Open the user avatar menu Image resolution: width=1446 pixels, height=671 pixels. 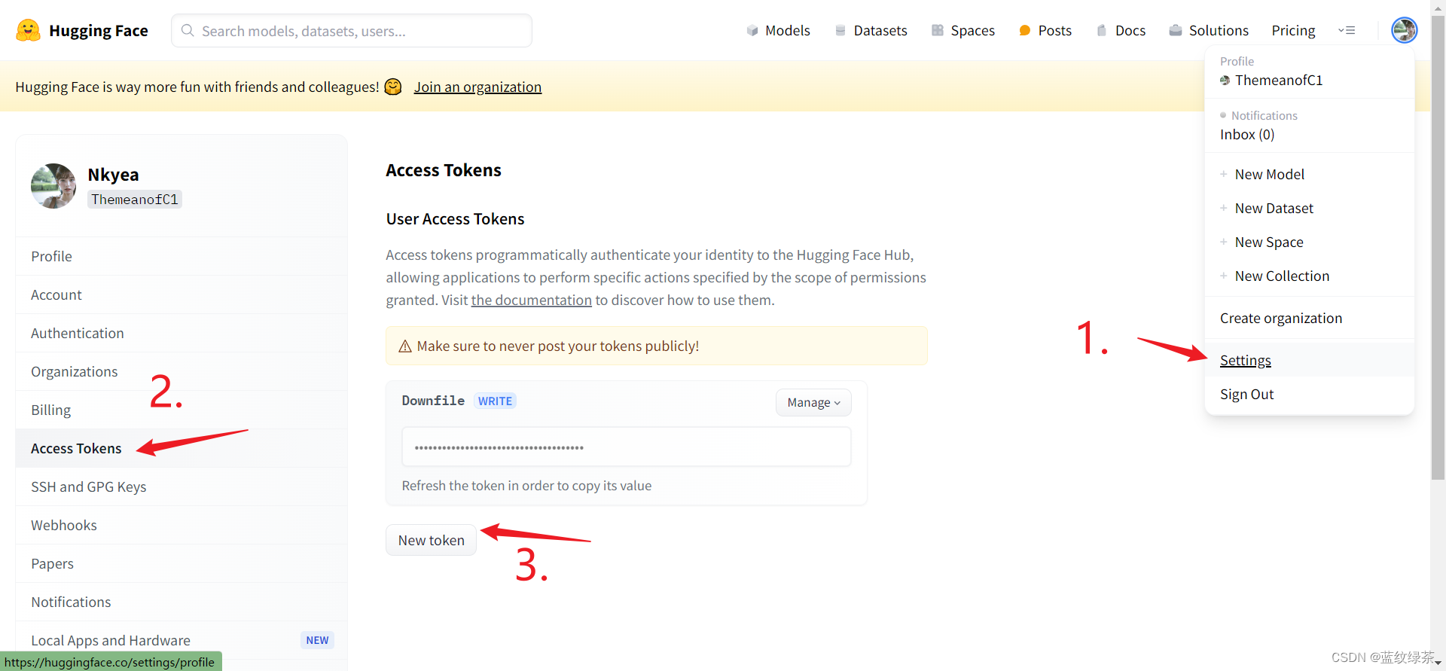click(x=1404, y=30)
